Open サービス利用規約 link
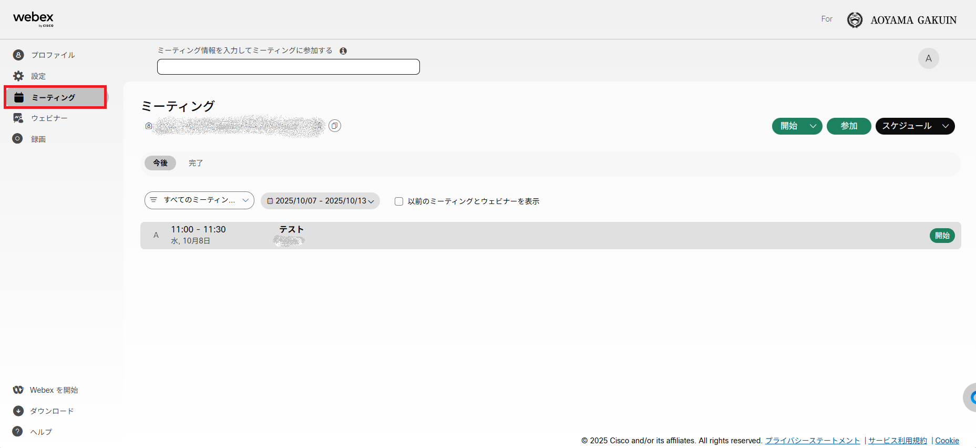976x448 pixels. point(898,441)
